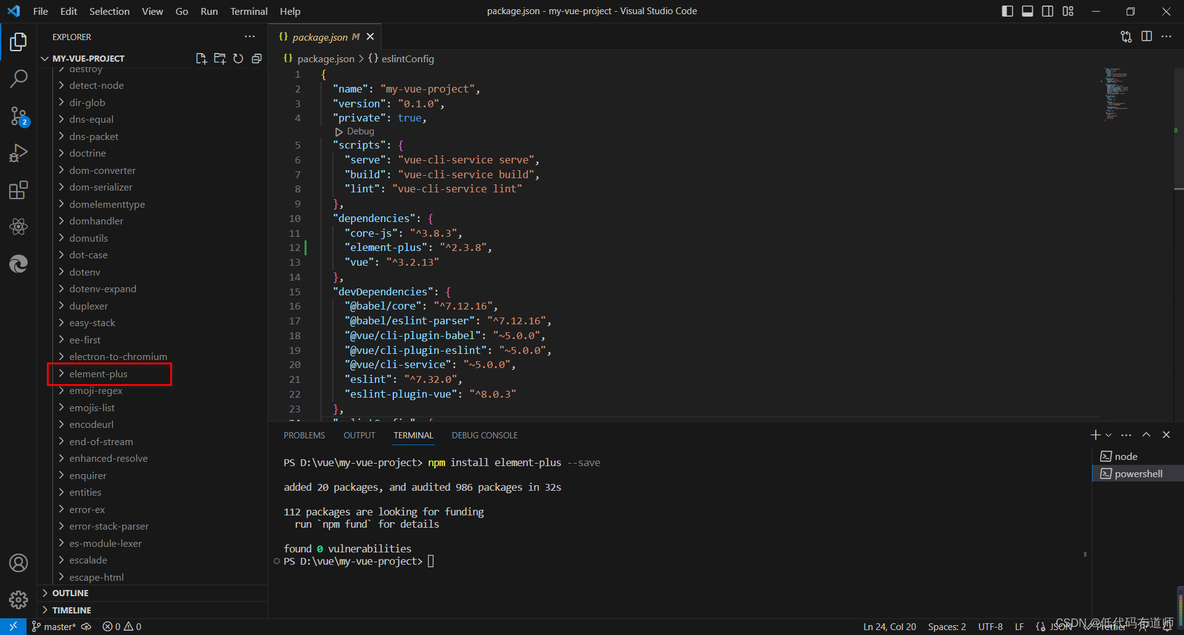Open editor more actions menu

point(1166,37)
